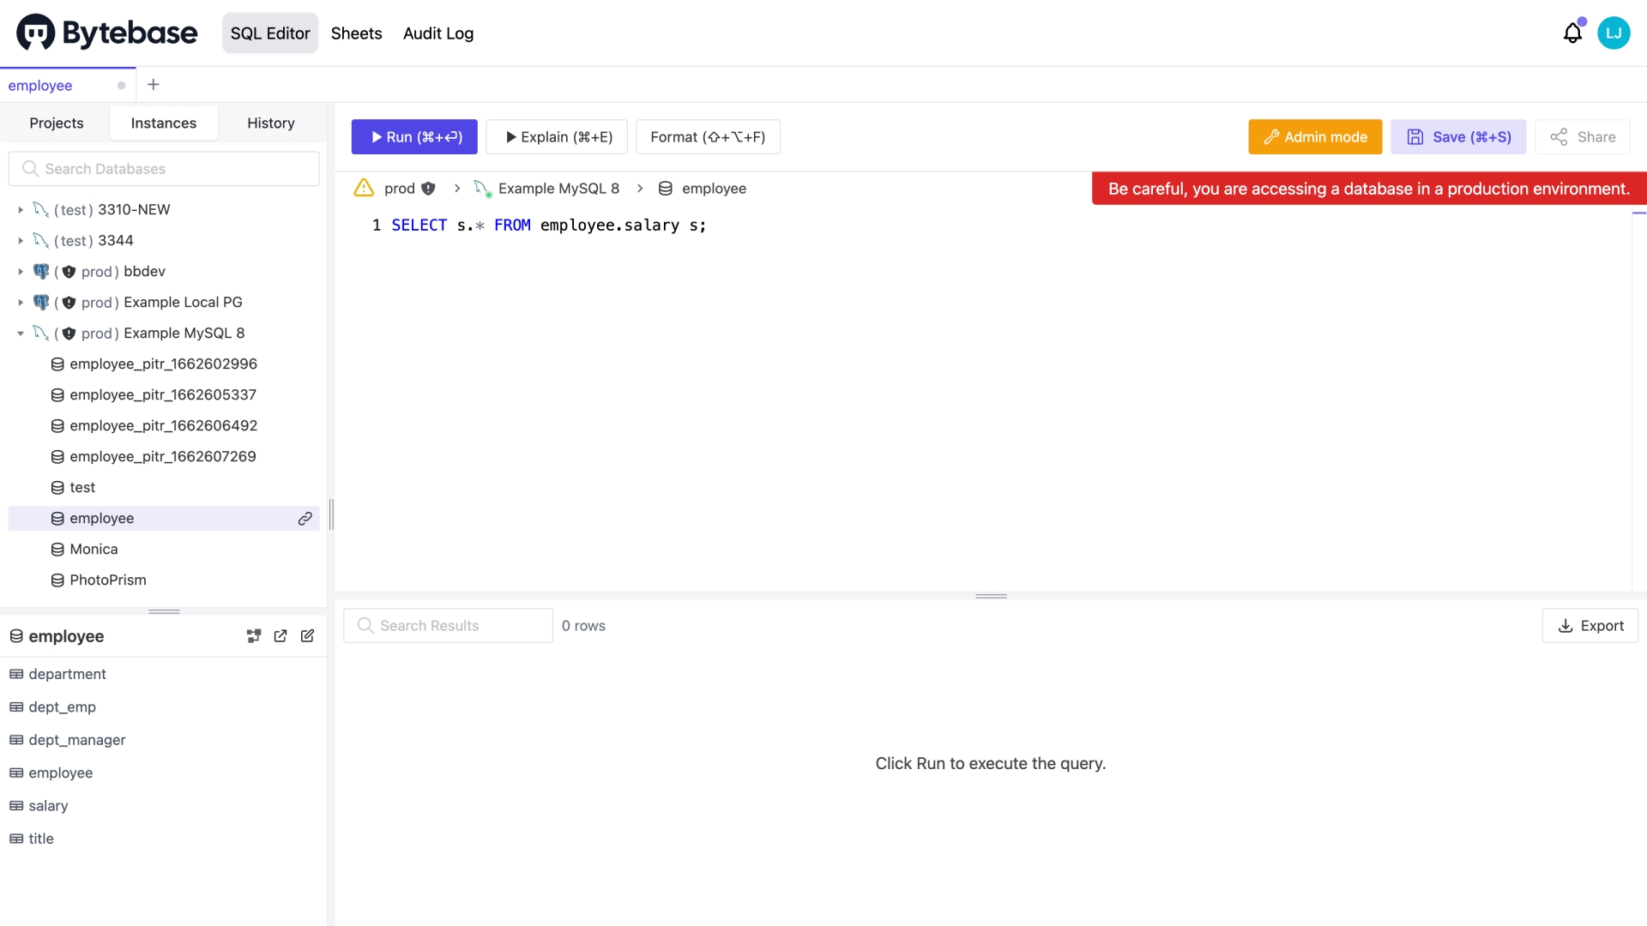
Task: Enable Admin mode for production
Action: coord(1316,137)
